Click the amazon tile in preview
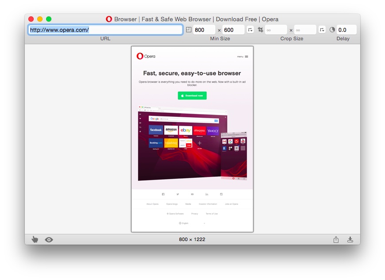Screen dimensions: 385x280 tap(171, 130)
